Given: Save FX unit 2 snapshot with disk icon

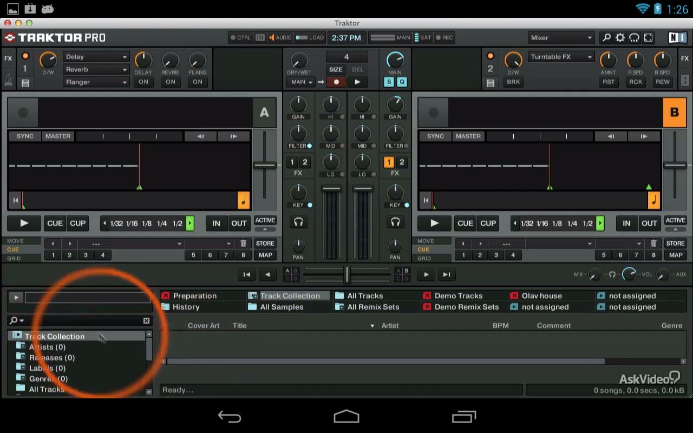Looking at the screenshot, I should point(491,83).
